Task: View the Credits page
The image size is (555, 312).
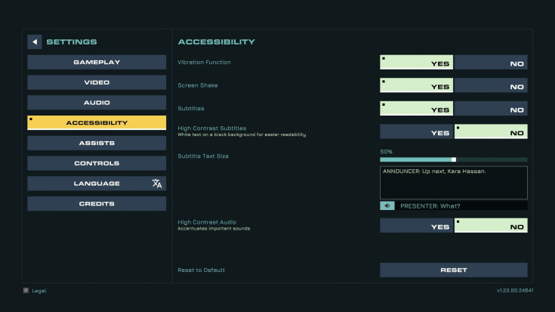Action: 97,204
